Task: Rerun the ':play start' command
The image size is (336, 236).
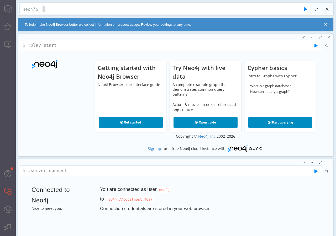Action: pos(316,46)
